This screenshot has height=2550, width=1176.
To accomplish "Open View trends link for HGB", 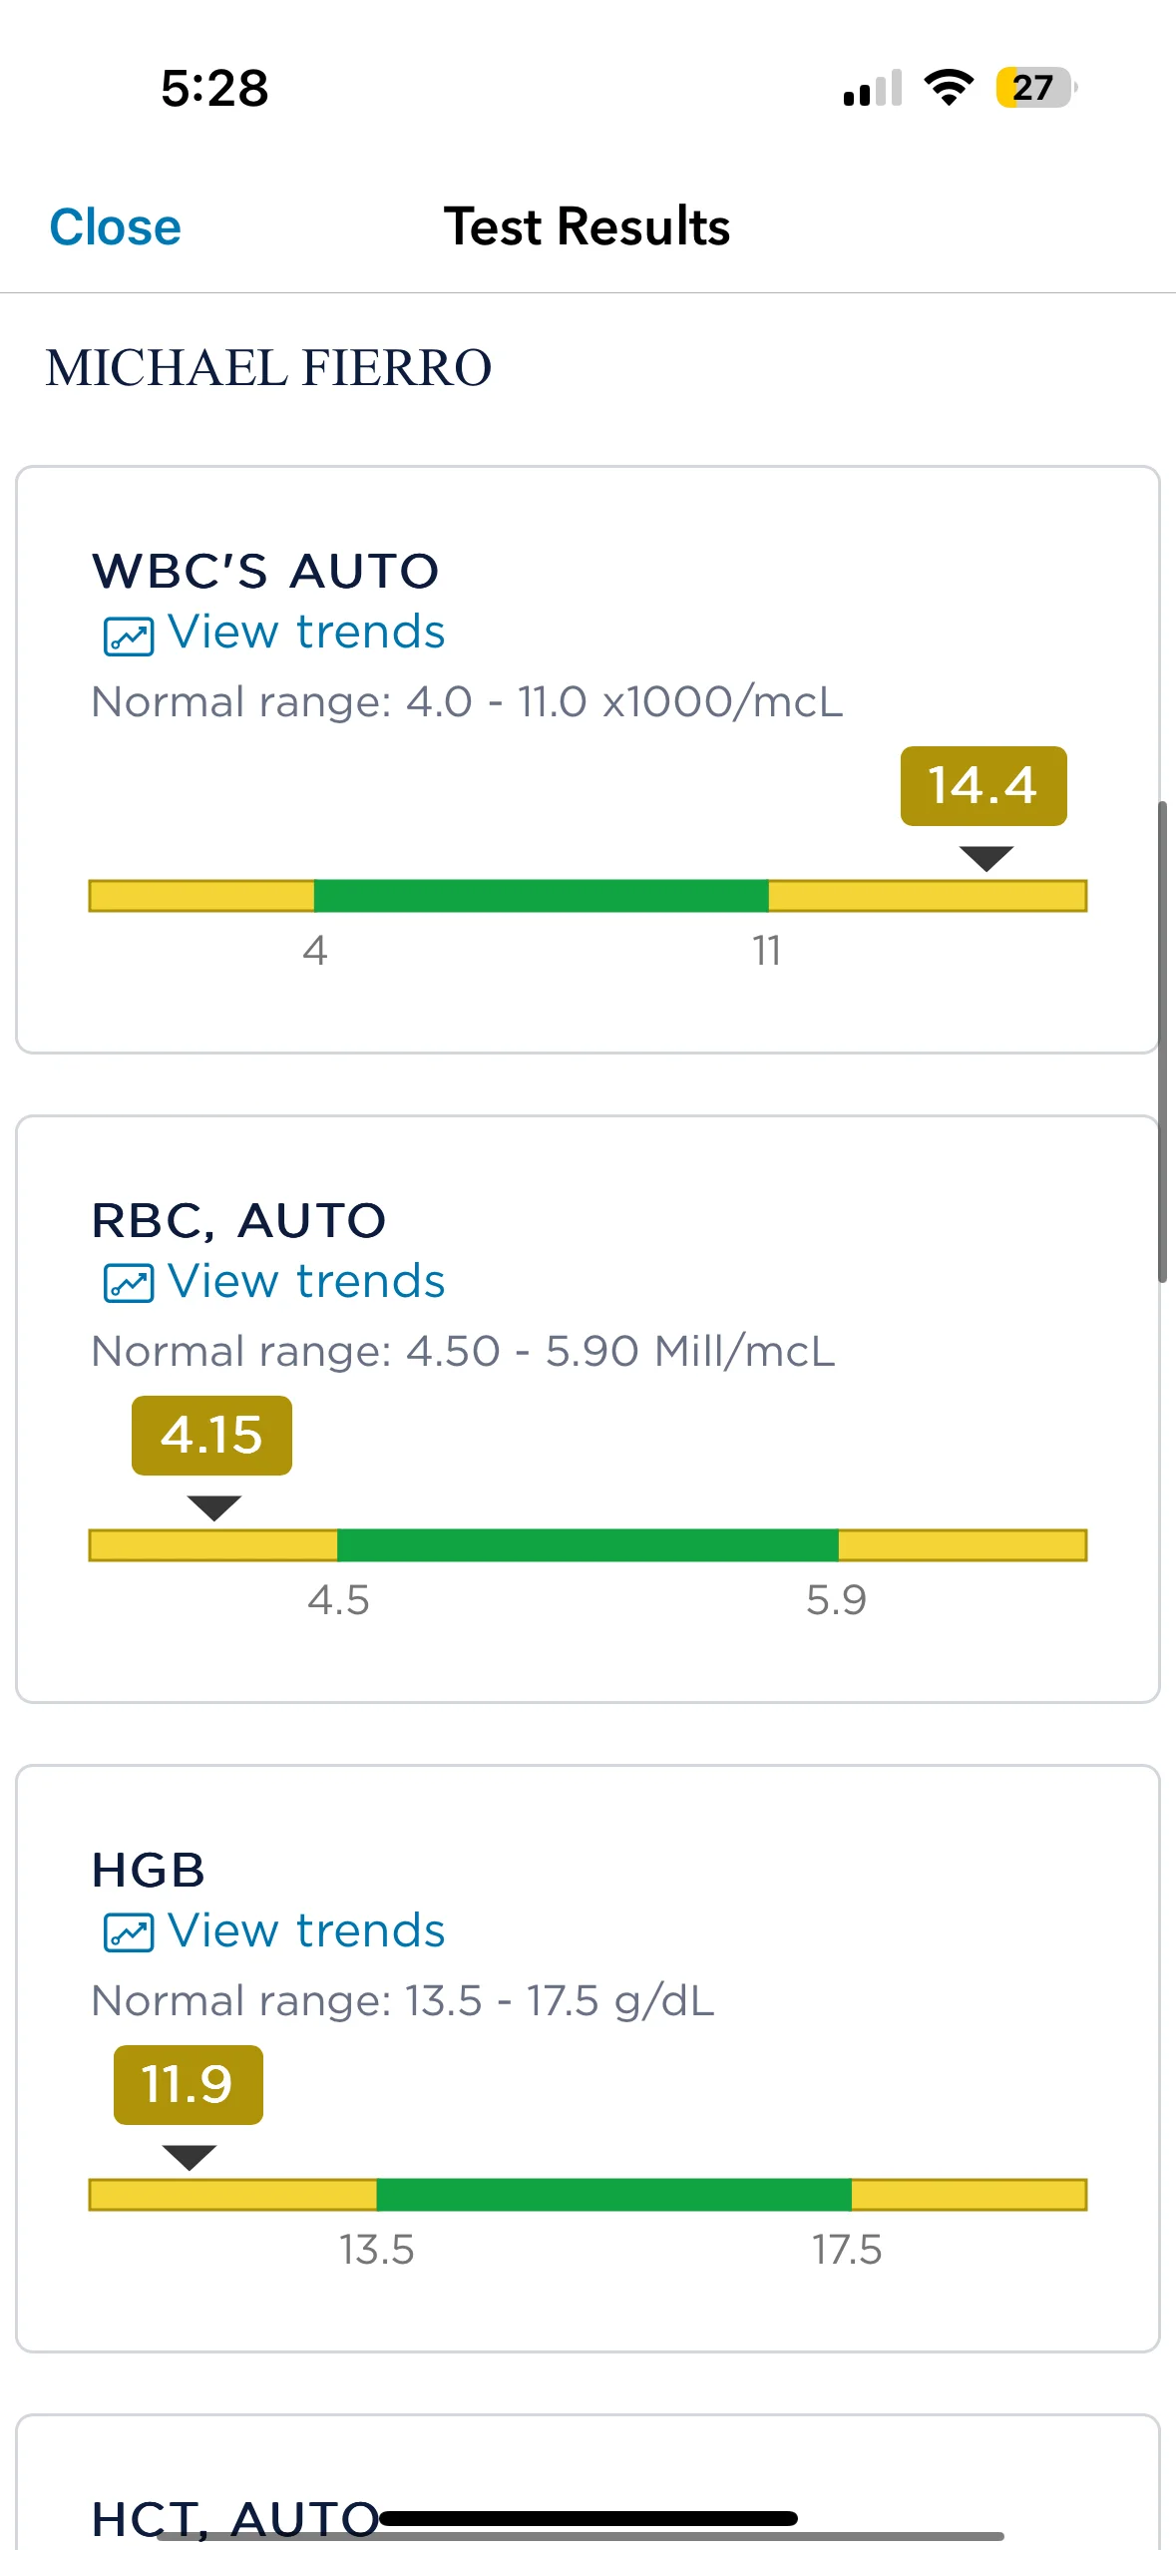I will point(305,1931).
